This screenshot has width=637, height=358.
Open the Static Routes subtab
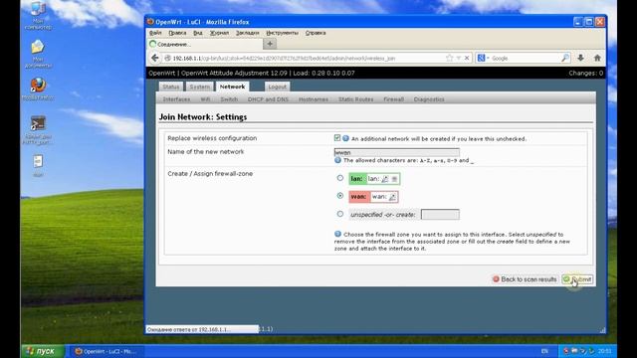click(x=356, y=99)
